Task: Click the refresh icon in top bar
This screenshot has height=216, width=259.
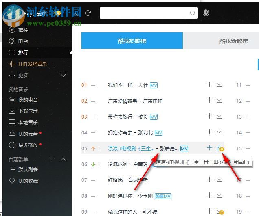Action: click(88, 13)
